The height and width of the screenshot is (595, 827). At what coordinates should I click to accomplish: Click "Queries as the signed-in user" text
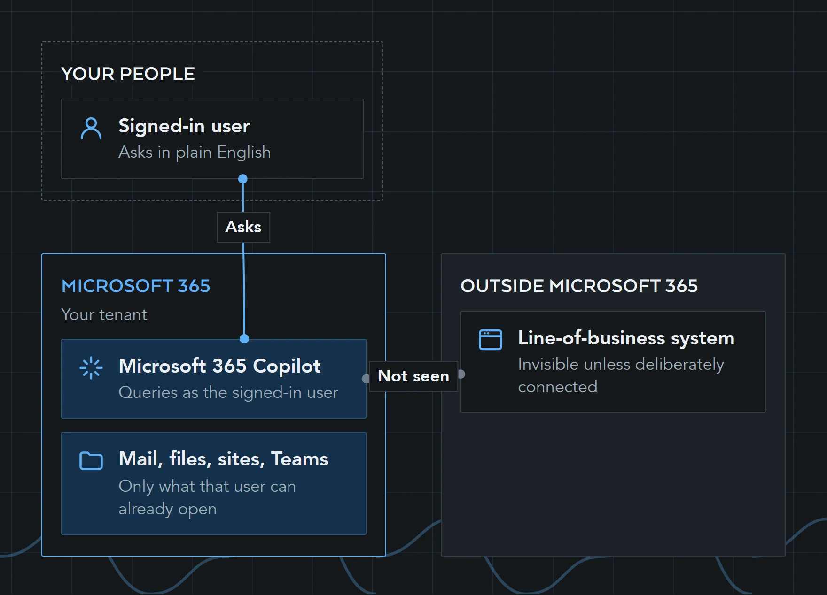coord(228,392)
